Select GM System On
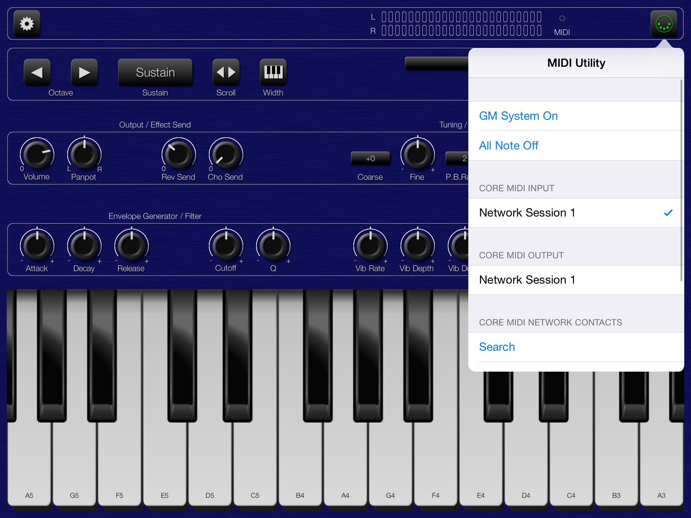Viewport: 691px width, 518px height. [x=518, y=116]
